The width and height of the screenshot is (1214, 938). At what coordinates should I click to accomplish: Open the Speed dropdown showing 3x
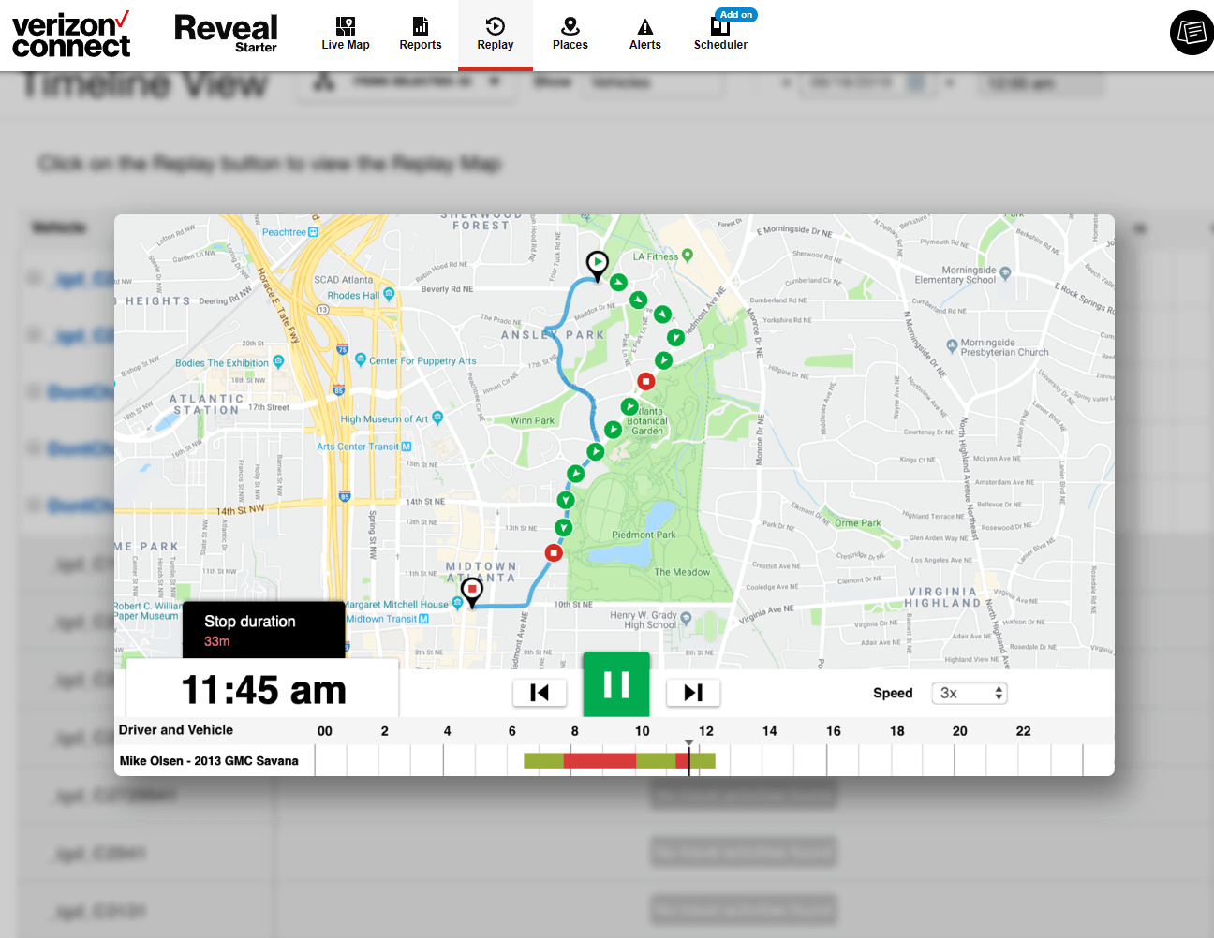(969, 693)
